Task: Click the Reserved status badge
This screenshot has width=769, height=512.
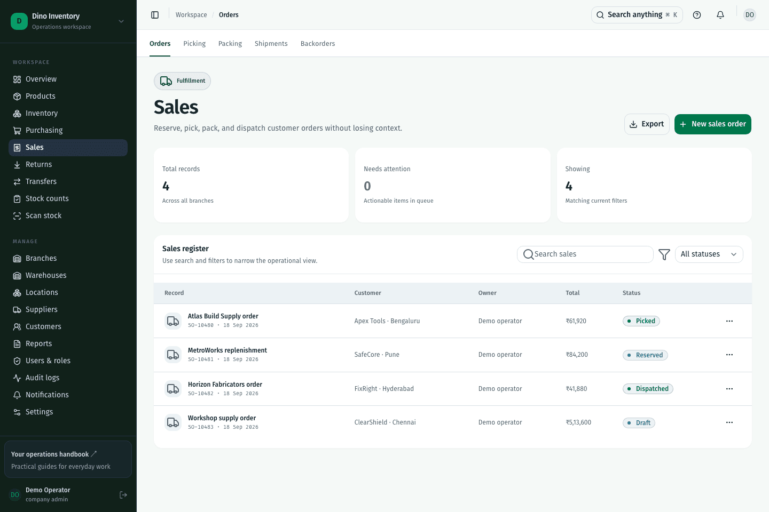Action: coord(645,355)
